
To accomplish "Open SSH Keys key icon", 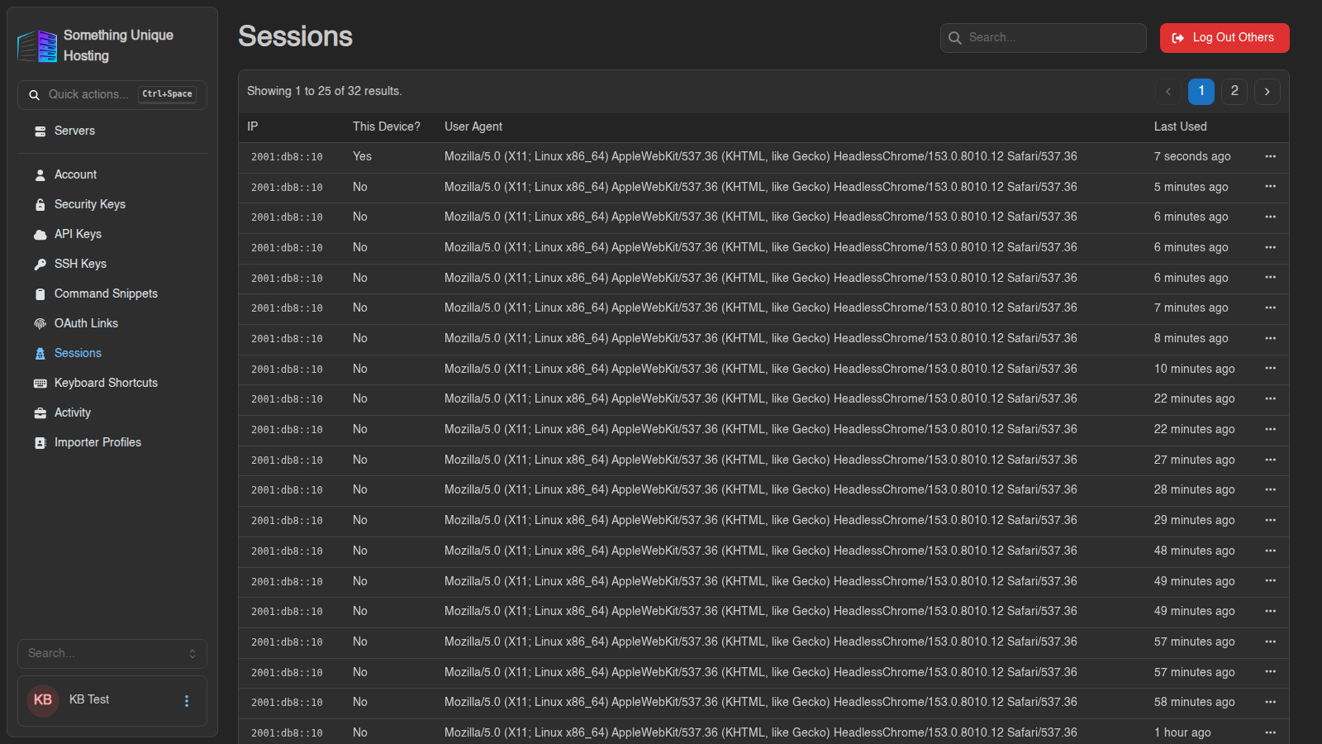I will coord(40,265).
